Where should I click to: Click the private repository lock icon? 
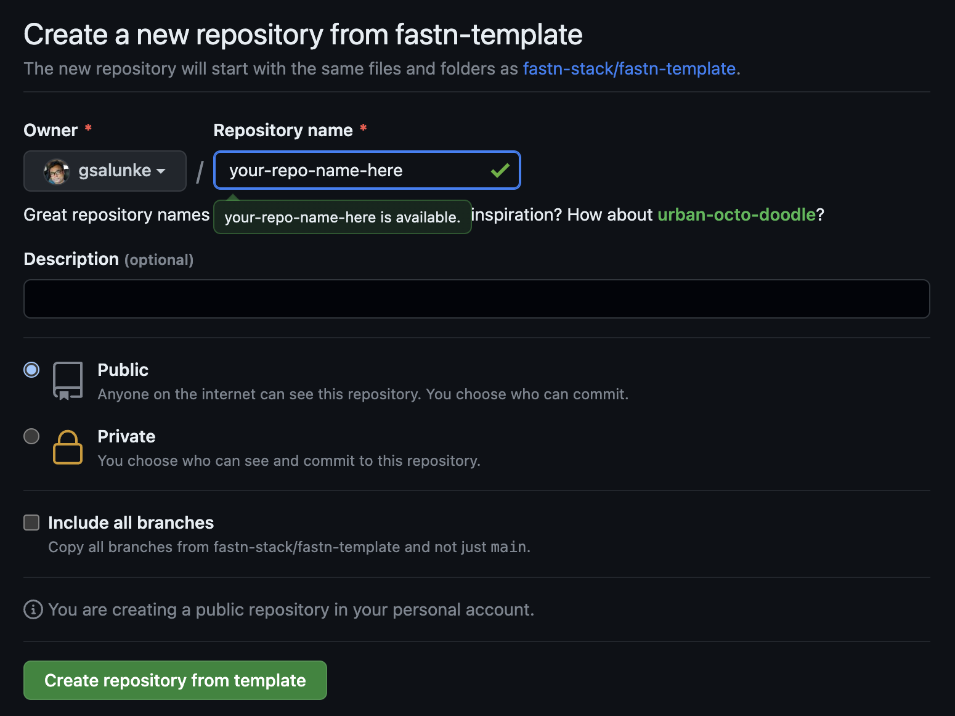click(x=68, y=447)
